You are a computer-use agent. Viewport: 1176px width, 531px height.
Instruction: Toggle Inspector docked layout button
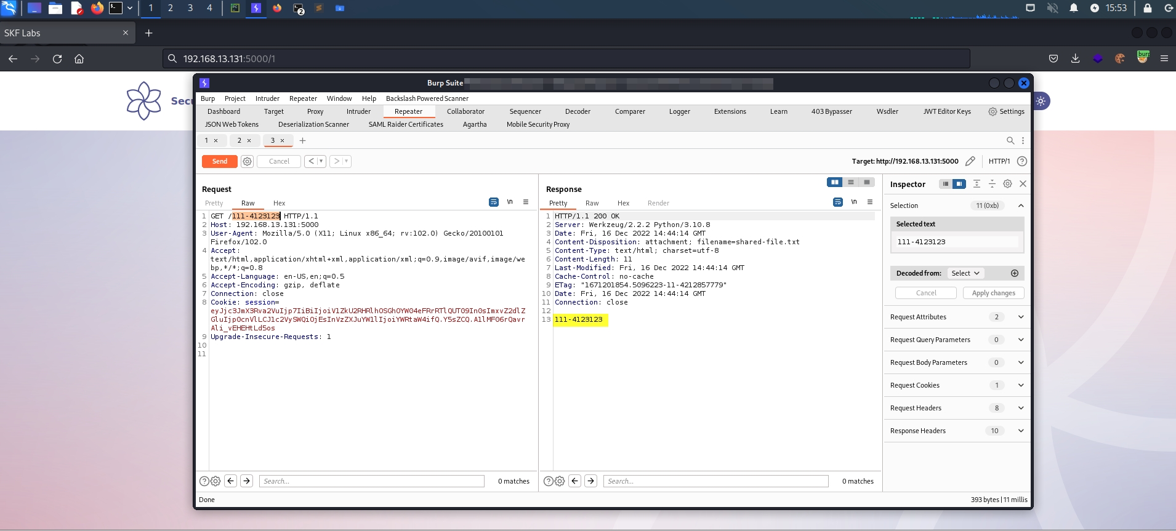(x=959, y=184)
